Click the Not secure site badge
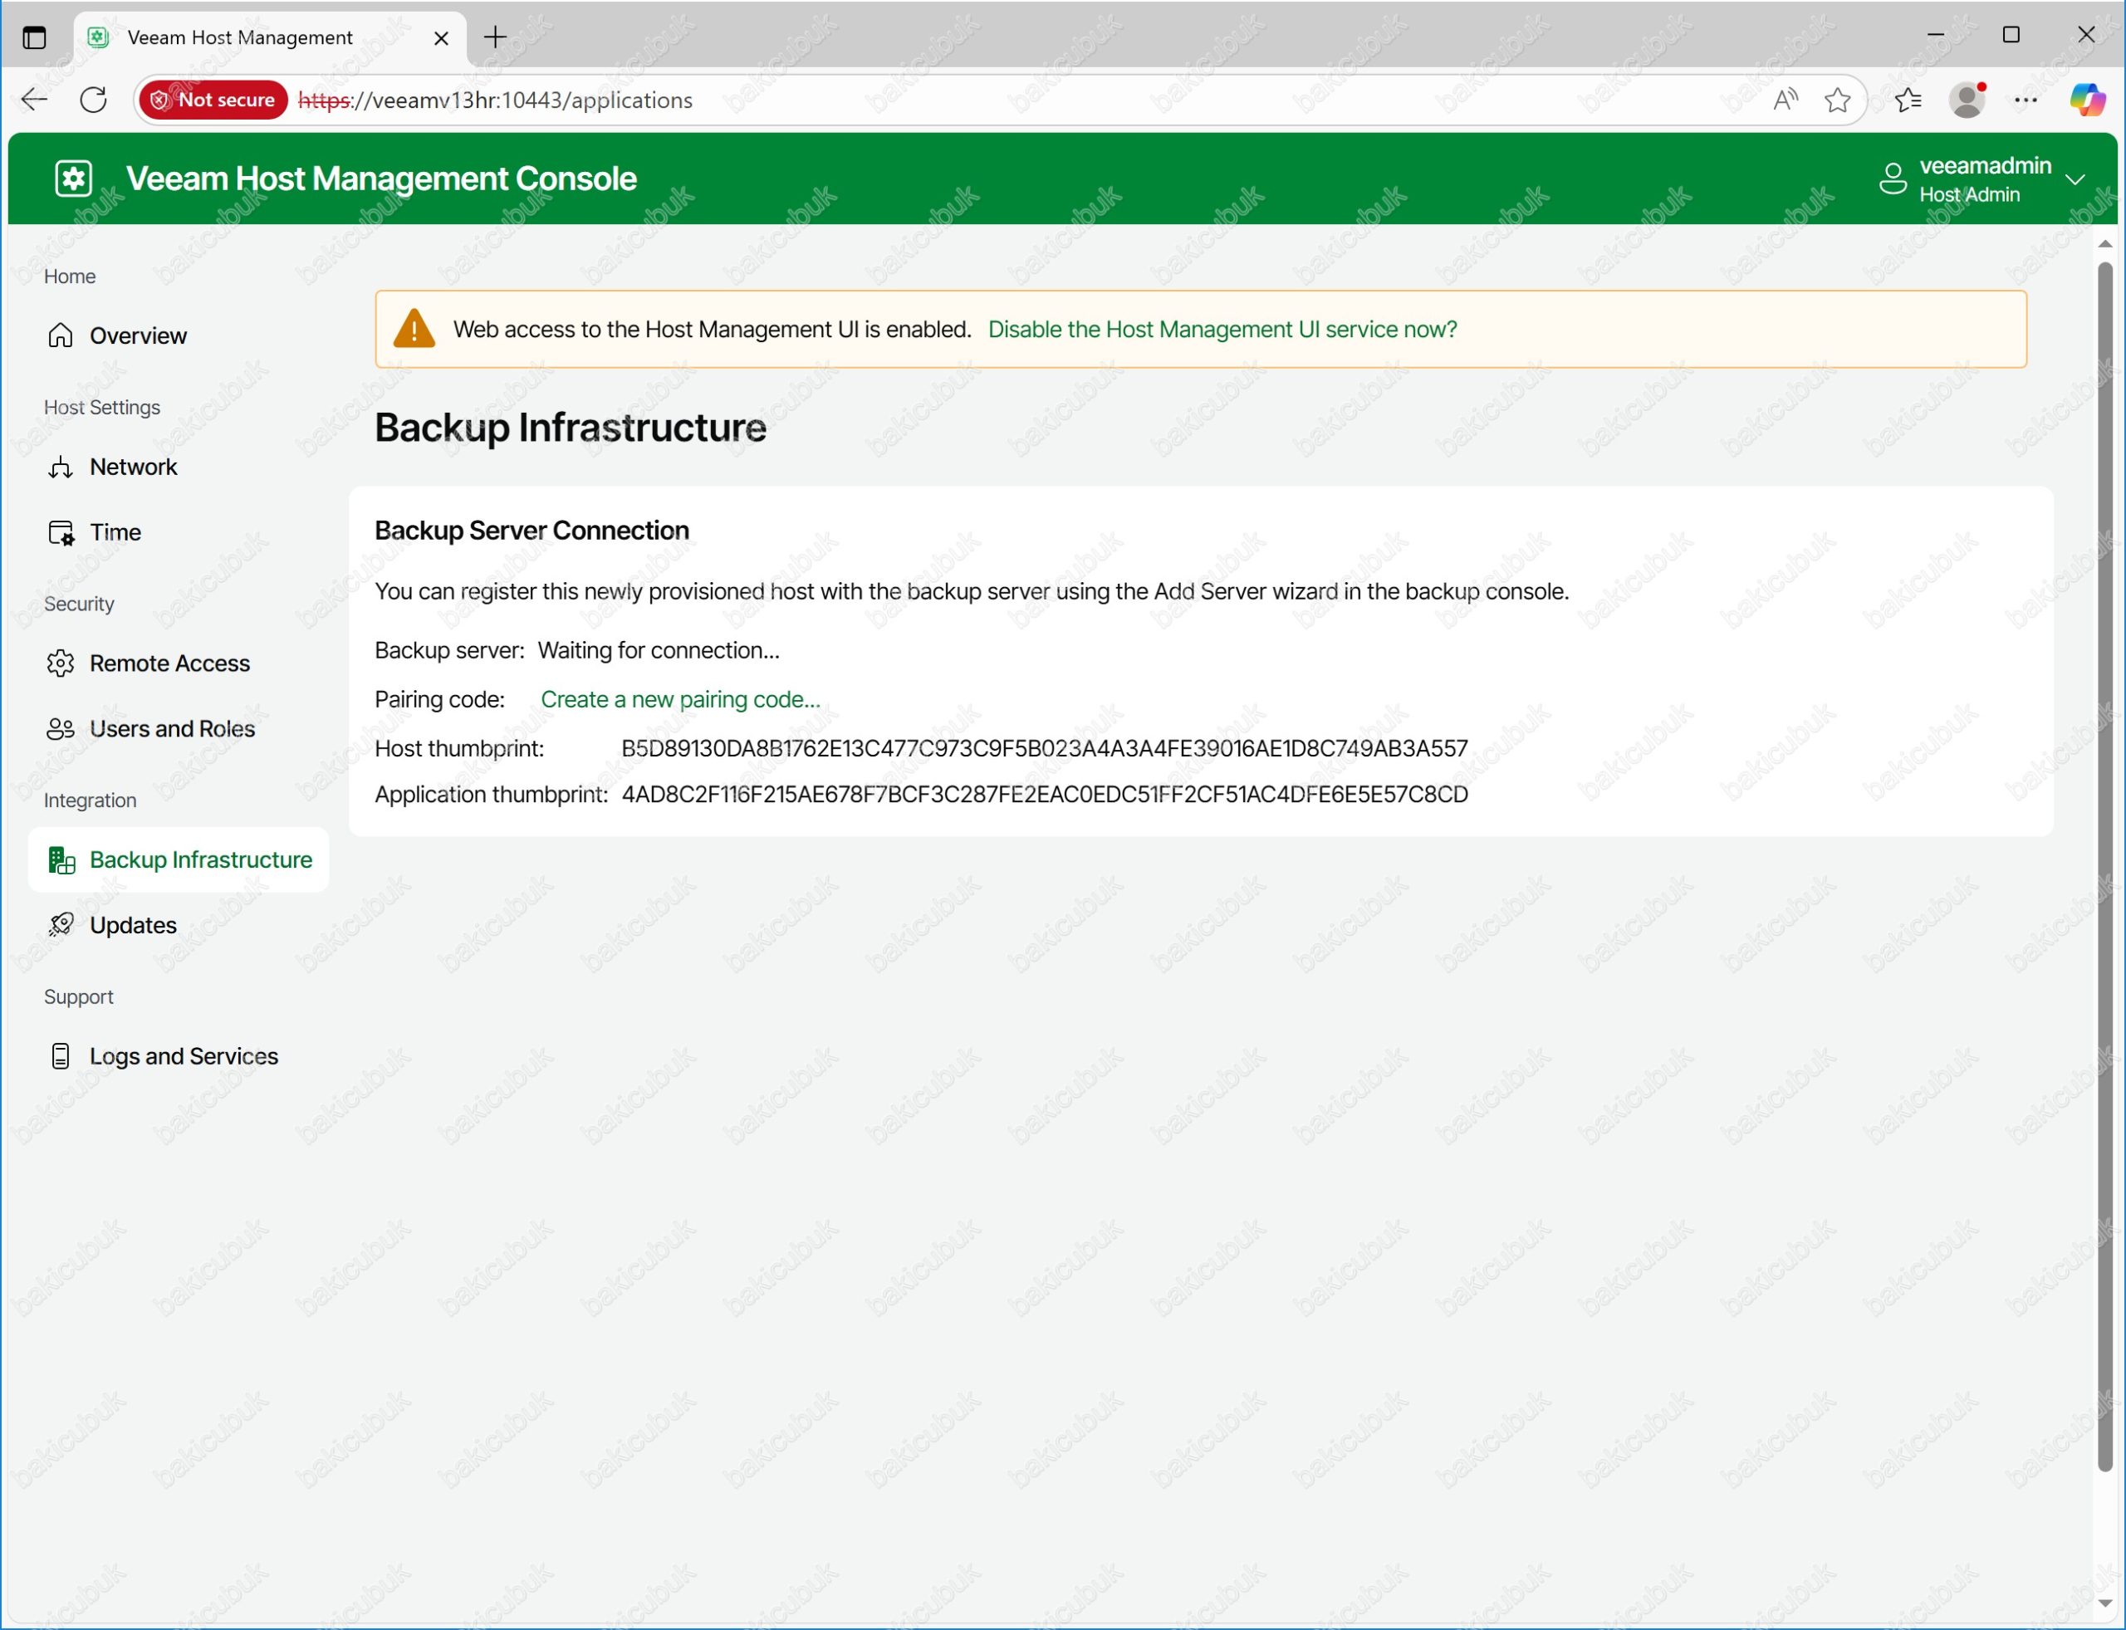This screenshot has width=2126, height=1630. coord(213,100)
